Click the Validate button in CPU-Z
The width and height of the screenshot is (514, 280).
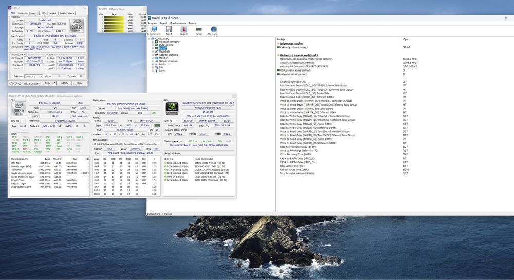[x=64, y=83]
